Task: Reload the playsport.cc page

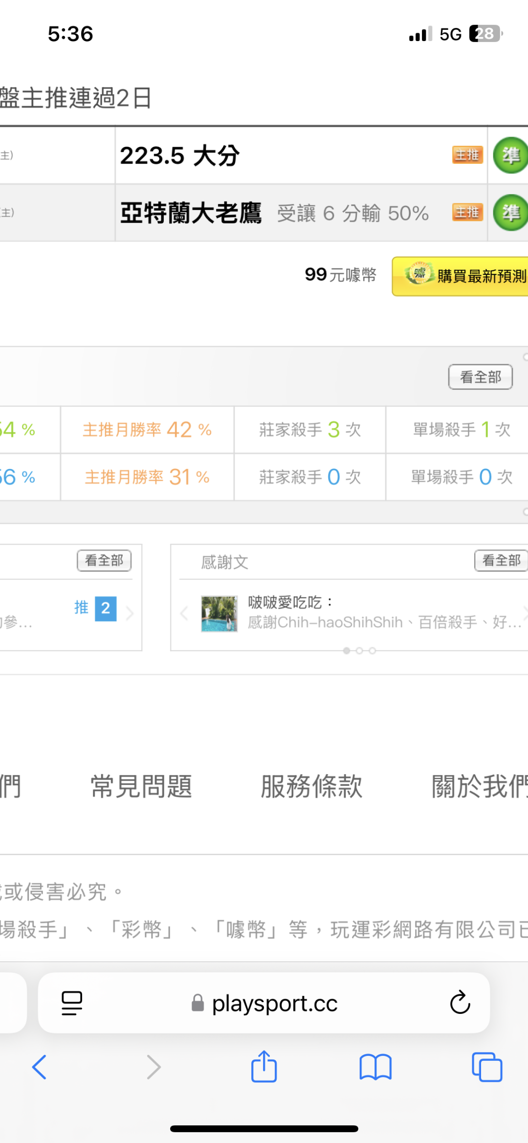Action: (460, 1003)
